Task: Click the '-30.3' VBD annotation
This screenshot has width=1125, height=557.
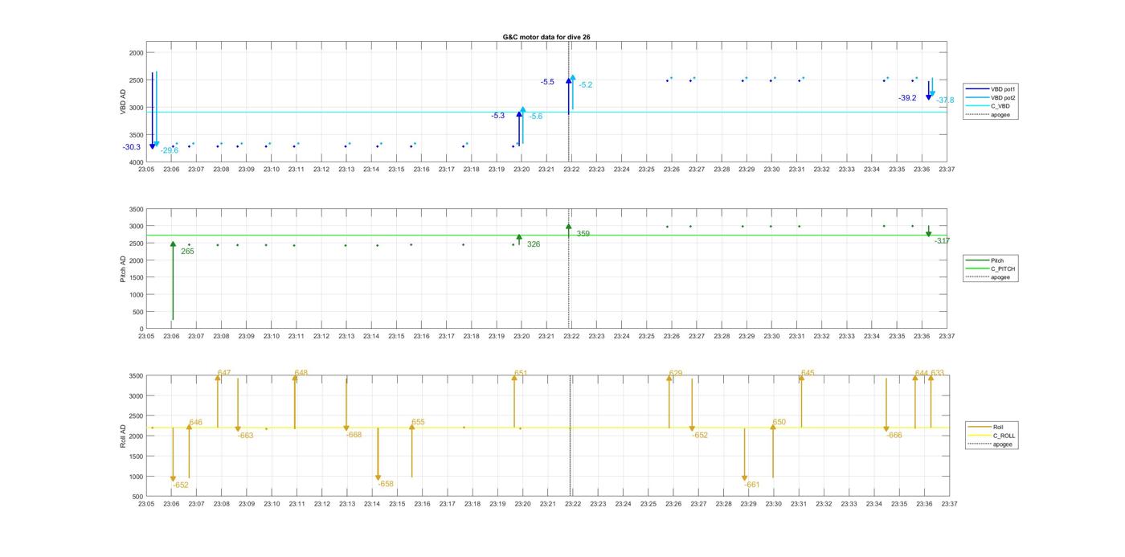Action: click(x=132, y=147)
